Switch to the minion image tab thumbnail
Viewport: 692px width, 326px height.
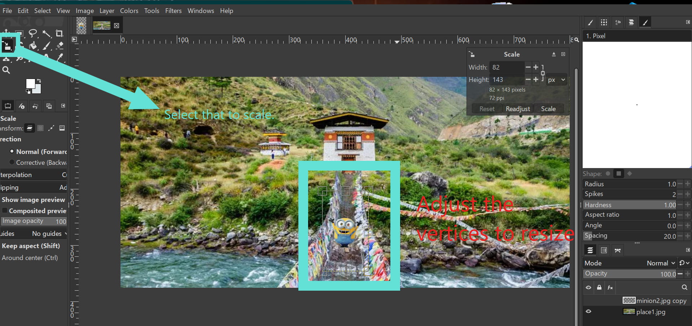(x=82, y=26)
